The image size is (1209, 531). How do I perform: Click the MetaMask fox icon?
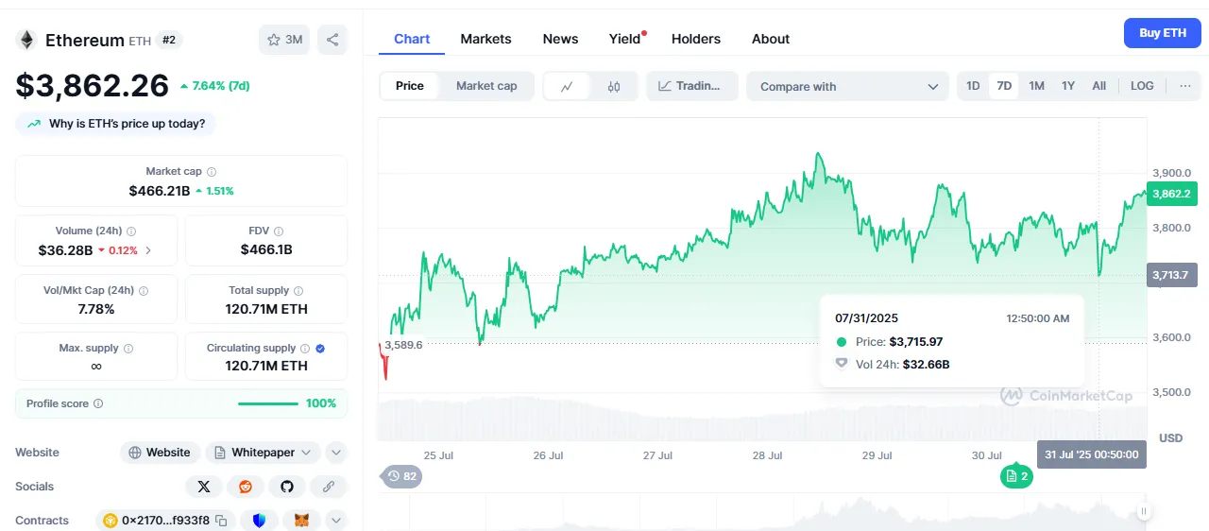tap(301, 521)
